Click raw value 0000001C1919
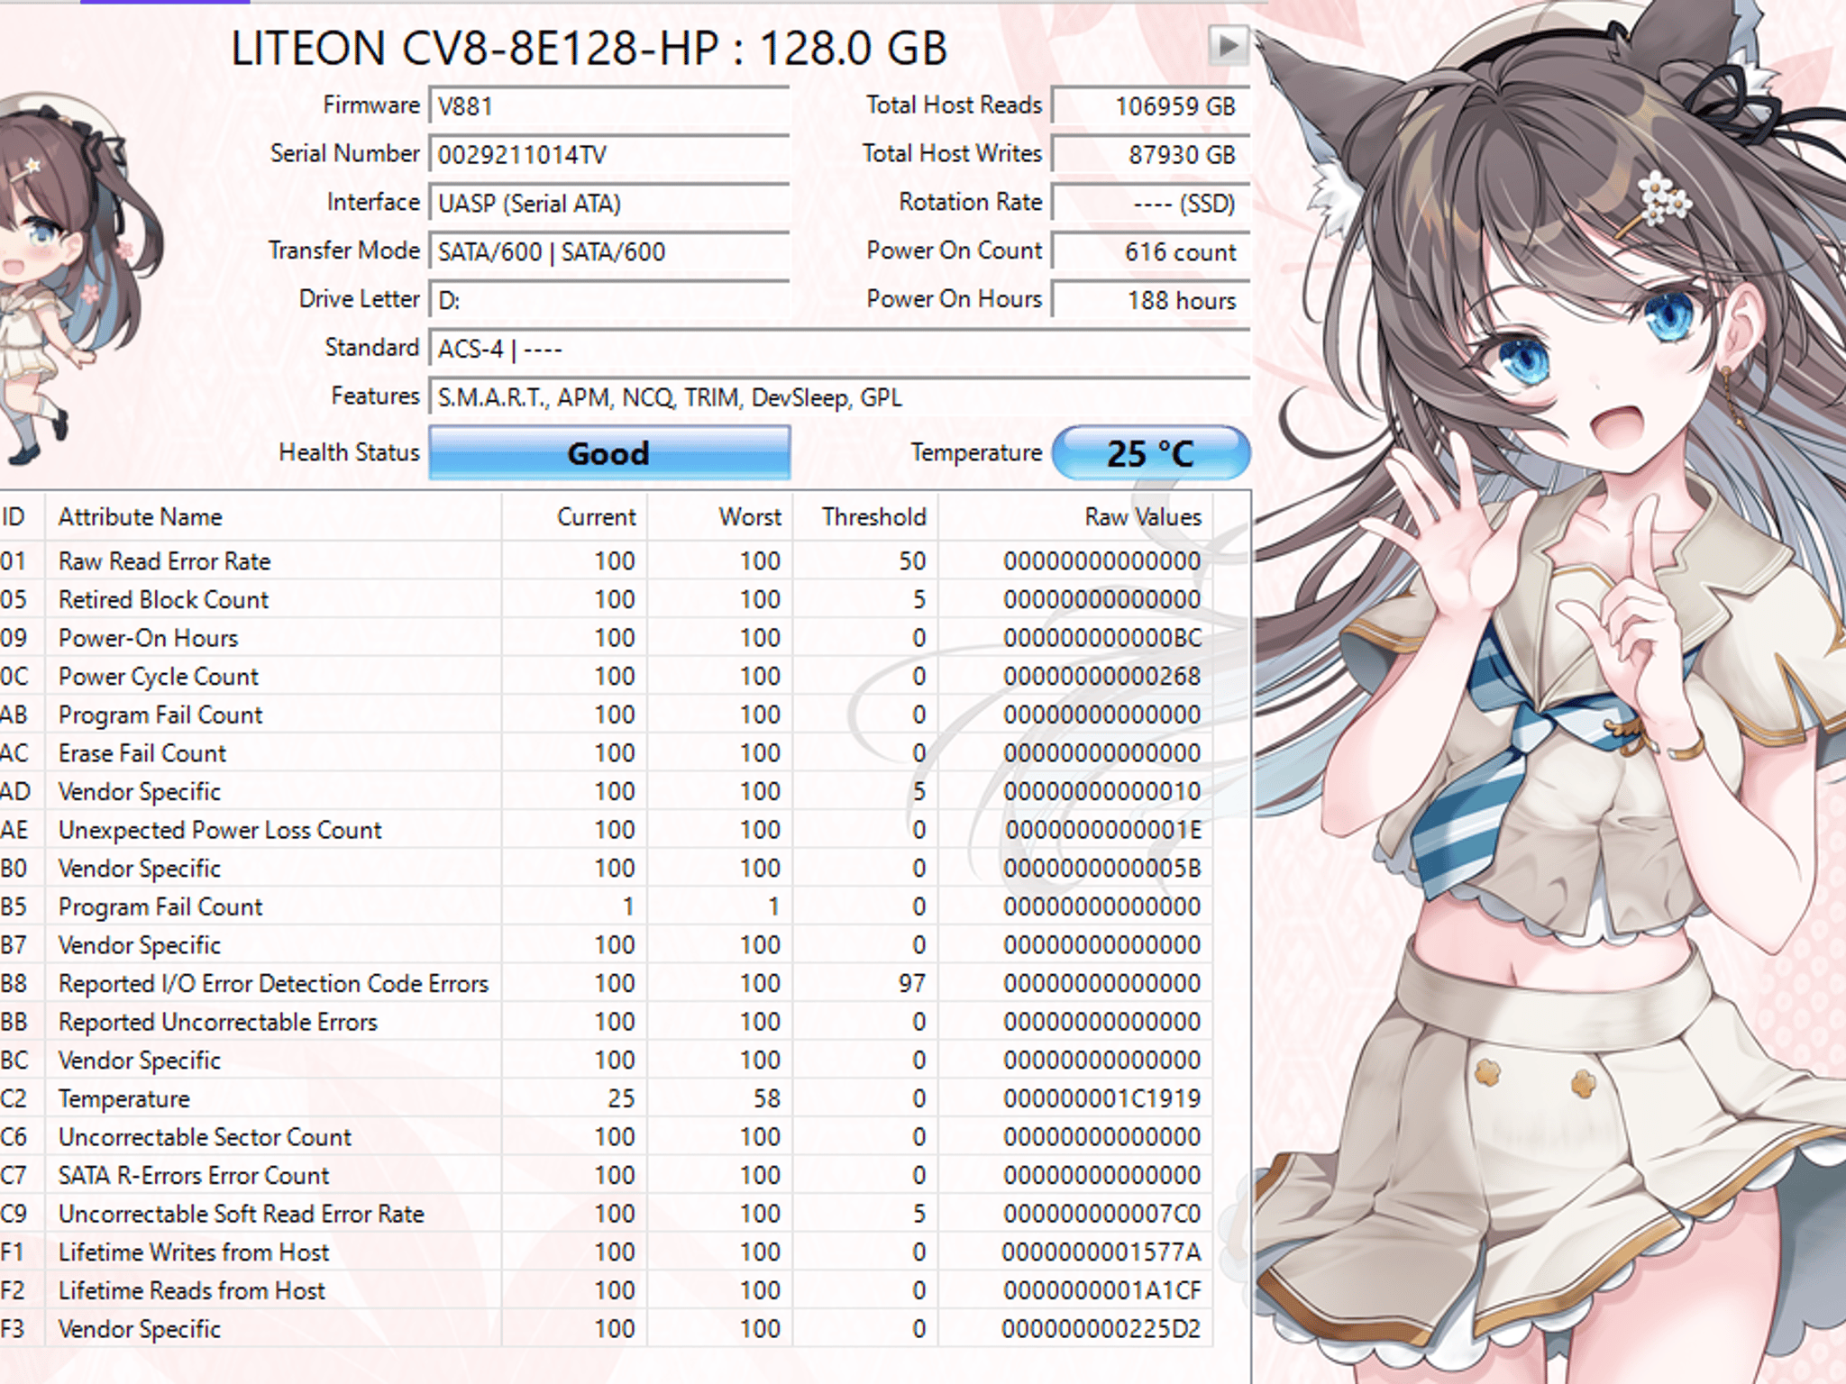The width and height of the screenshot is (1846, 1384). pos(1102,1098)
